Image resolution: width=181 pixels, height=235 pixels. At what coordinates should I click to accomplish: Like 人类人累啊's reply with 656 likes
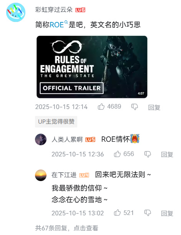point(117,154)
